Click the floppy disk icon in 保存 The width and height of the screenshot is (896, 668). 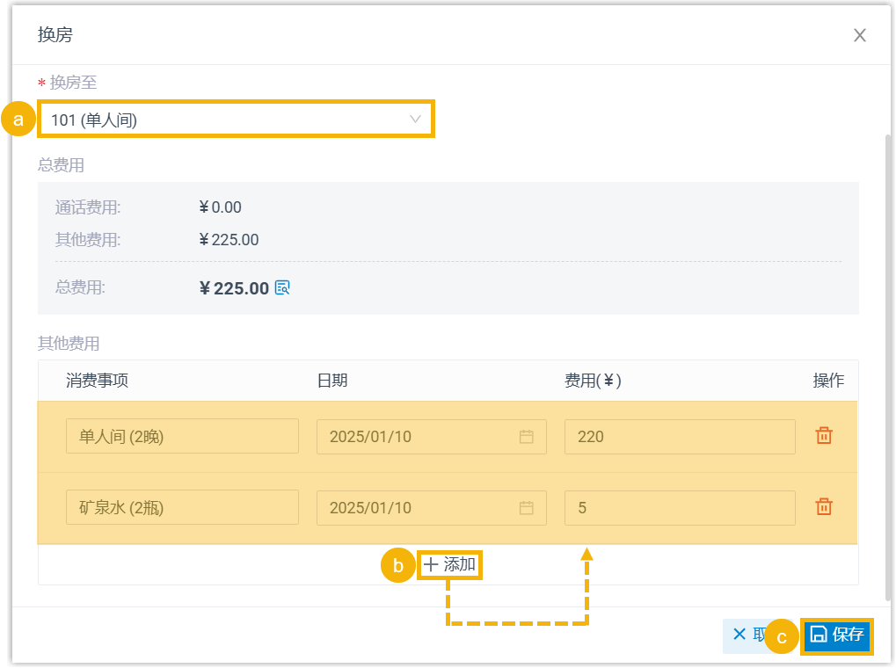pos(818,635)
